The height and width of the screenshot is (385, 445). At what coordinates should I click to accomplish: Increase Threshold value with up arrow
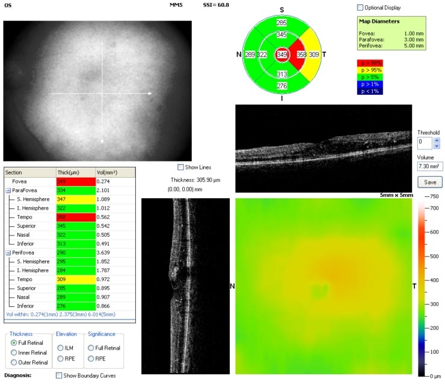tap(437, 141)
